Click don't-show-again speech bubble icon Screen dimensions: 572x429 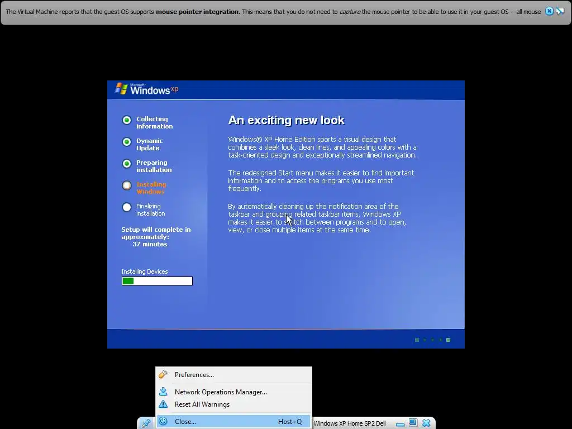tap(560, 11)
